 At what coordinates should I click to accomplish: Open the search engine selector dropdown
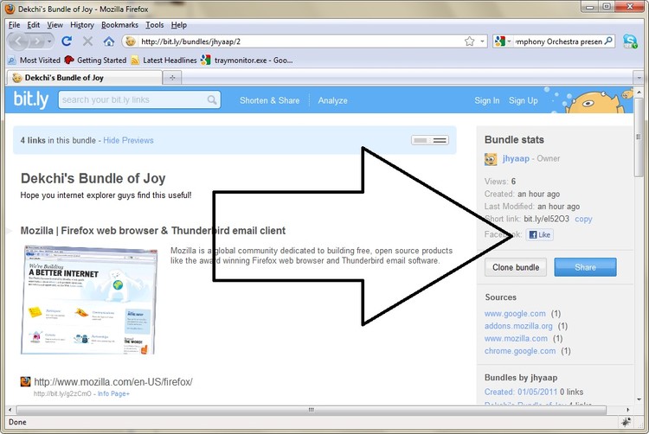point(504,41)
